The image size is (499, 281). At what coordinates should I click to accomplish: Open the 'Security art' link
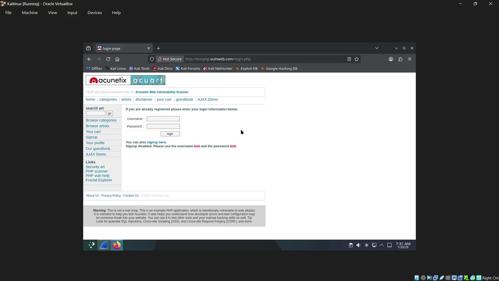95,167
